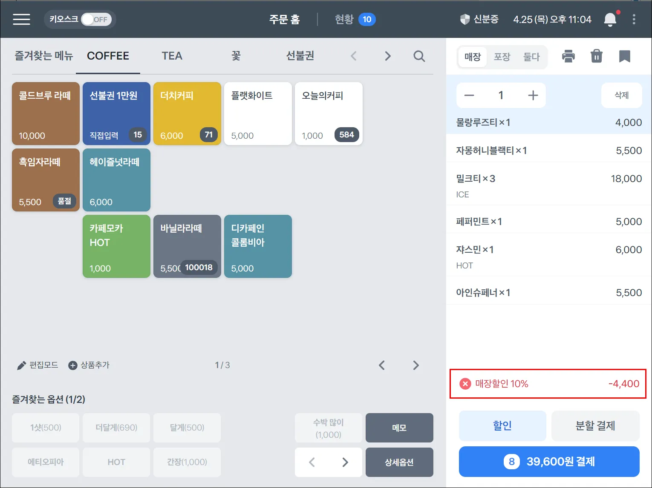Click the 신분증 shield icon

coord(464,19)
